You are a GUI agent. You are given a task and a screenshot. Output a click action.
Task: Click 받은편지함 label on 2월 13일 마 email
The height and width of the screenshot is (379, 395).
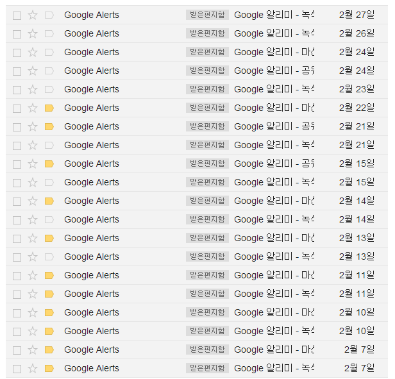click(207, 238)
